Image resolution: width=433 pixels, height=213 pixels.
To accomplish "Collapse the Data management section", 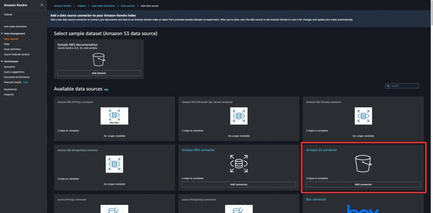I will coord(2,33).
